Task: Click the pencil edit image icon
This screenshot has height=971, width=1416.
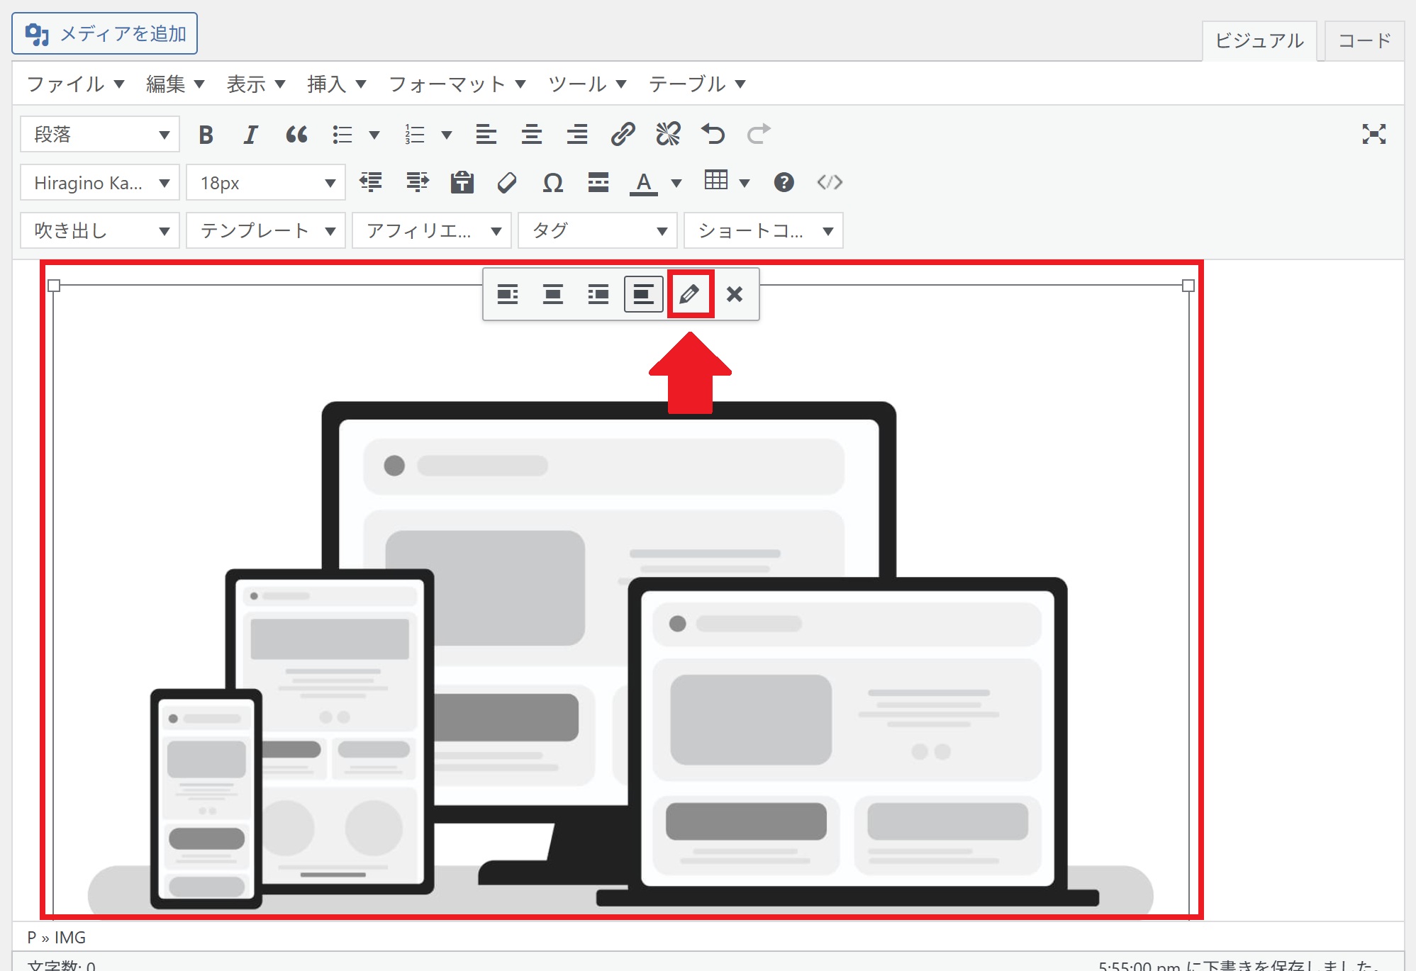Action: tap(689, 294)
